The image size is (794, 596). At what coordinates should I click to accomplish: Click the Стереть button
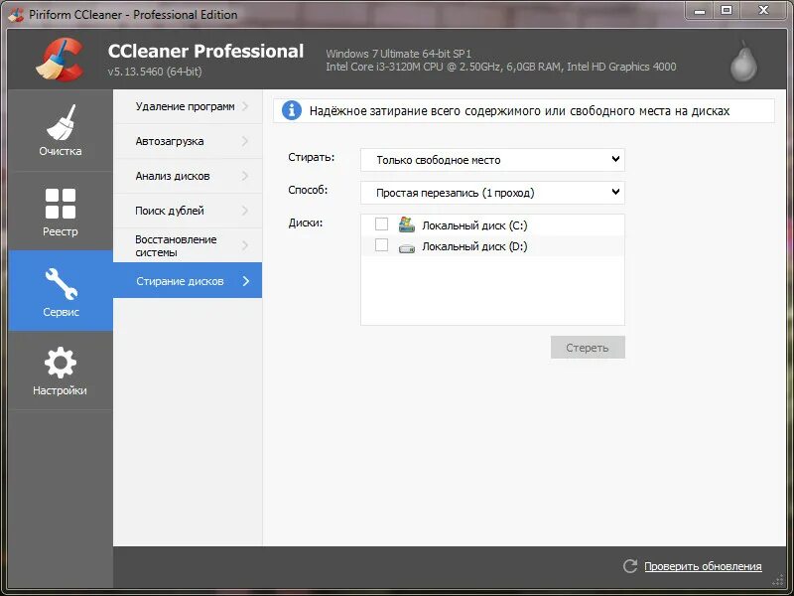pos(588,347)
